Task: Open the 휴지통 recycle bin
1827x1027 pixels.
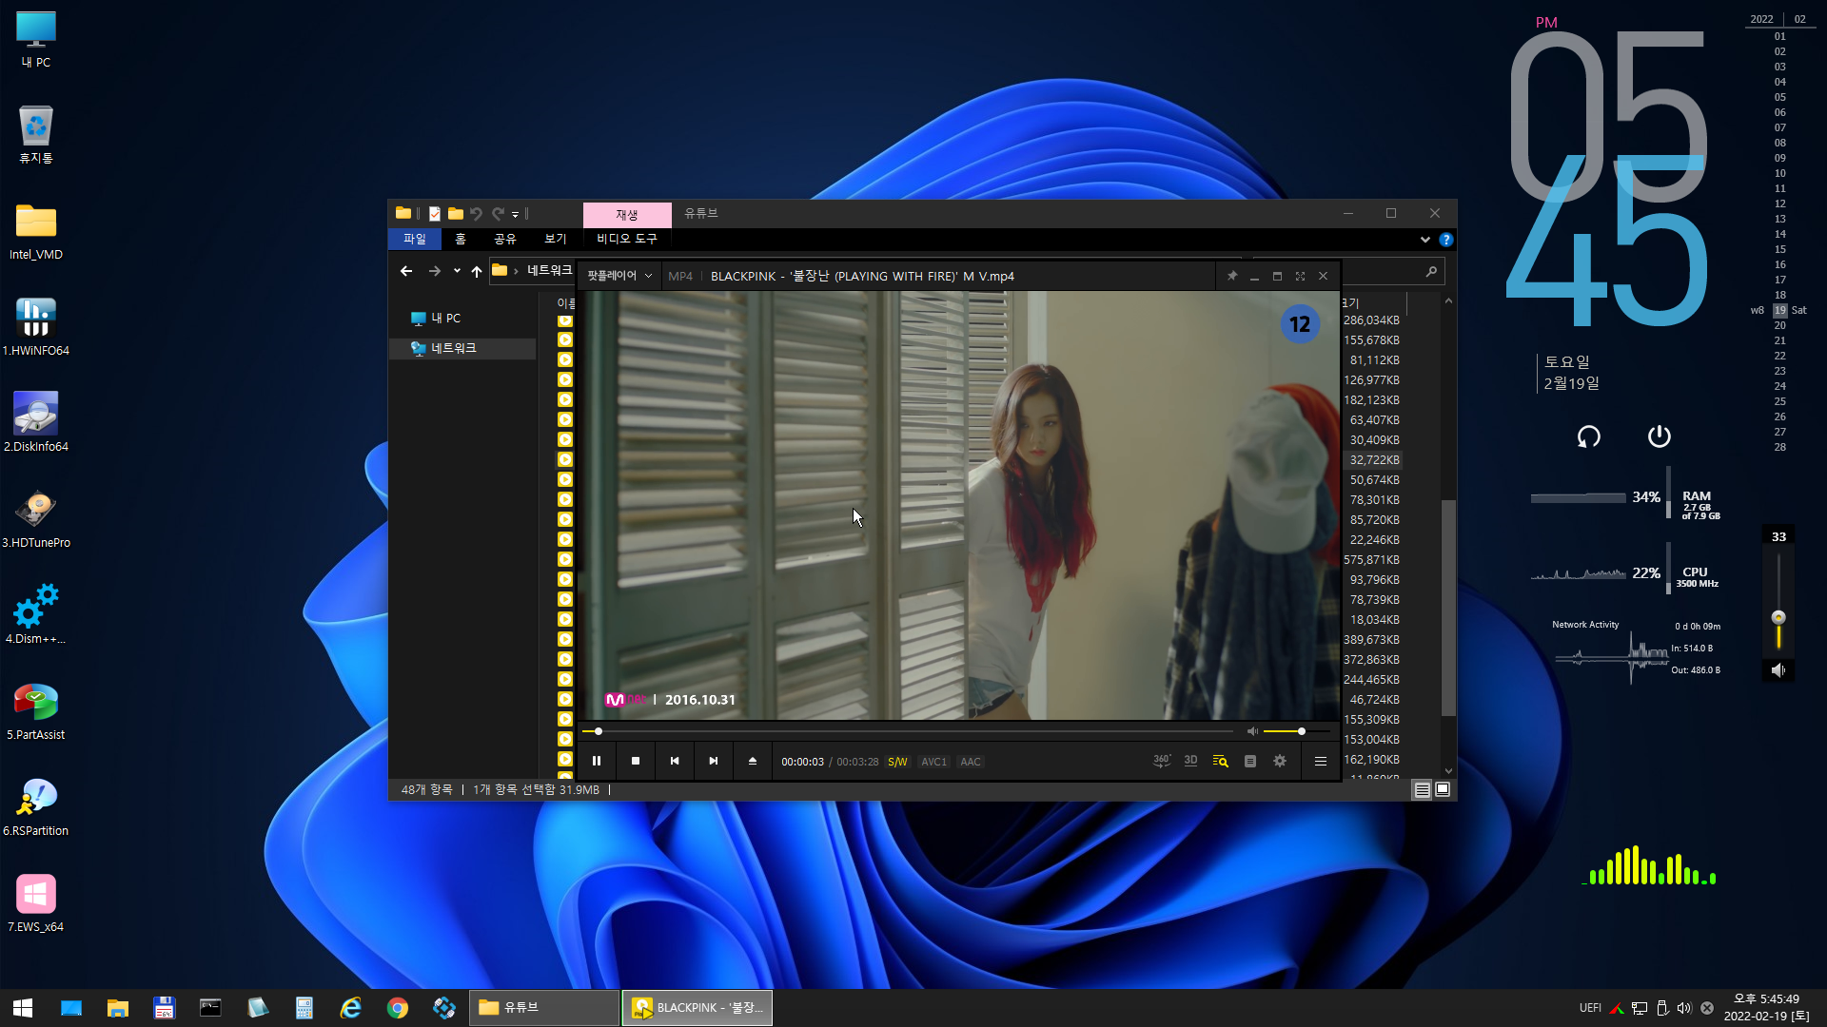Action: pos(36,134)
